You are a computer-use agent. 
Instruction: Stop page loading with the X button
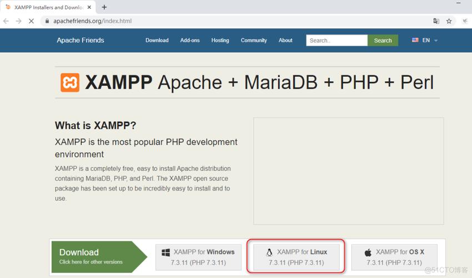click(31, 21)
